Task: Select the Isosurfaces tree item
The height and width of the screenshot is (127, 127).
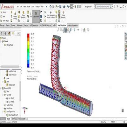Action: (8, 108)
